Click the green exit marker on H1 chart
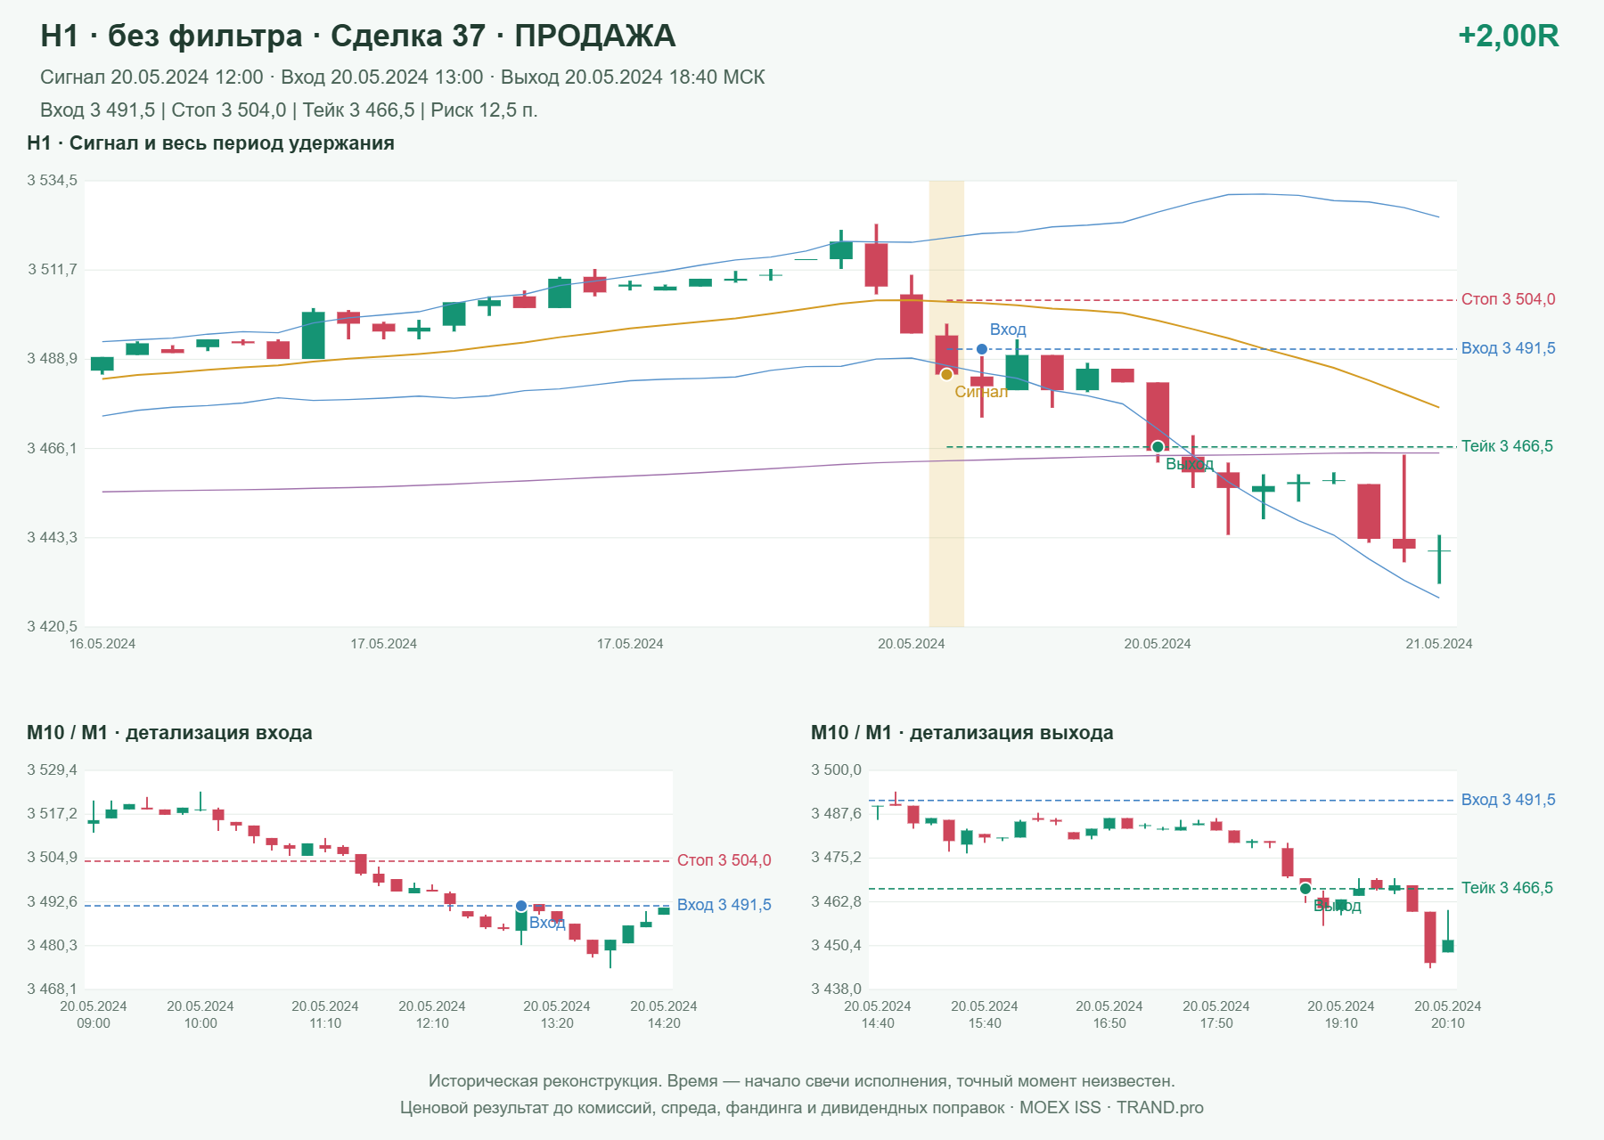 click(x=1158, y=447)
